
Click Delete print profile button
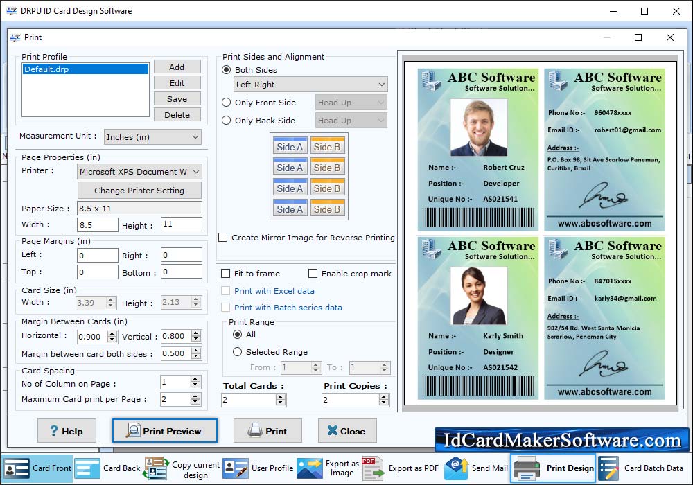pos(177,115)
